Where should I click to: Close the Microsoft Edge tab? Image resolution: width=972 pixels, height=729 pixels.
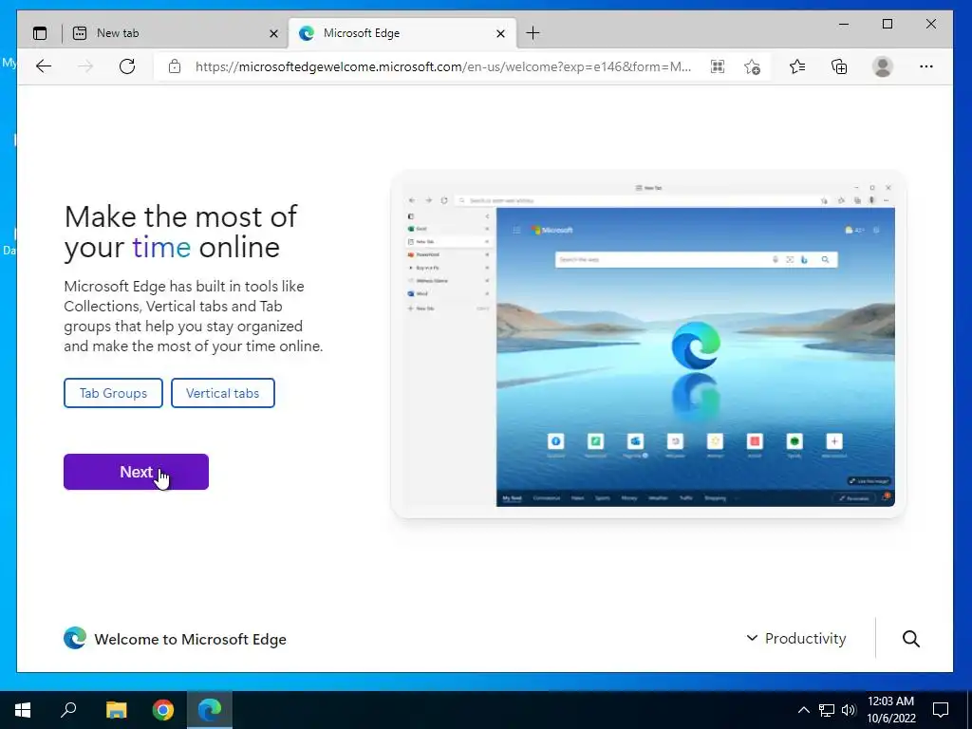pyautogui.click(x=501, y=33)
